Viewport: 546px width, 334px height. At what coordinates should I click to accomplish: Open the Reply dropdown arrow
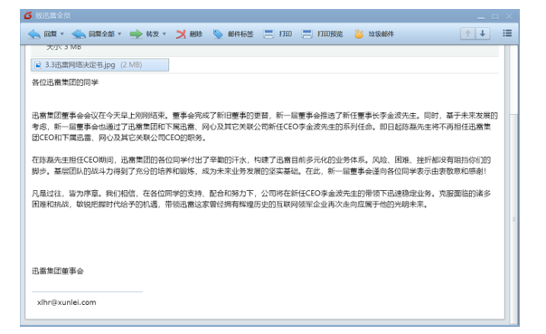[x=62, y=33]
